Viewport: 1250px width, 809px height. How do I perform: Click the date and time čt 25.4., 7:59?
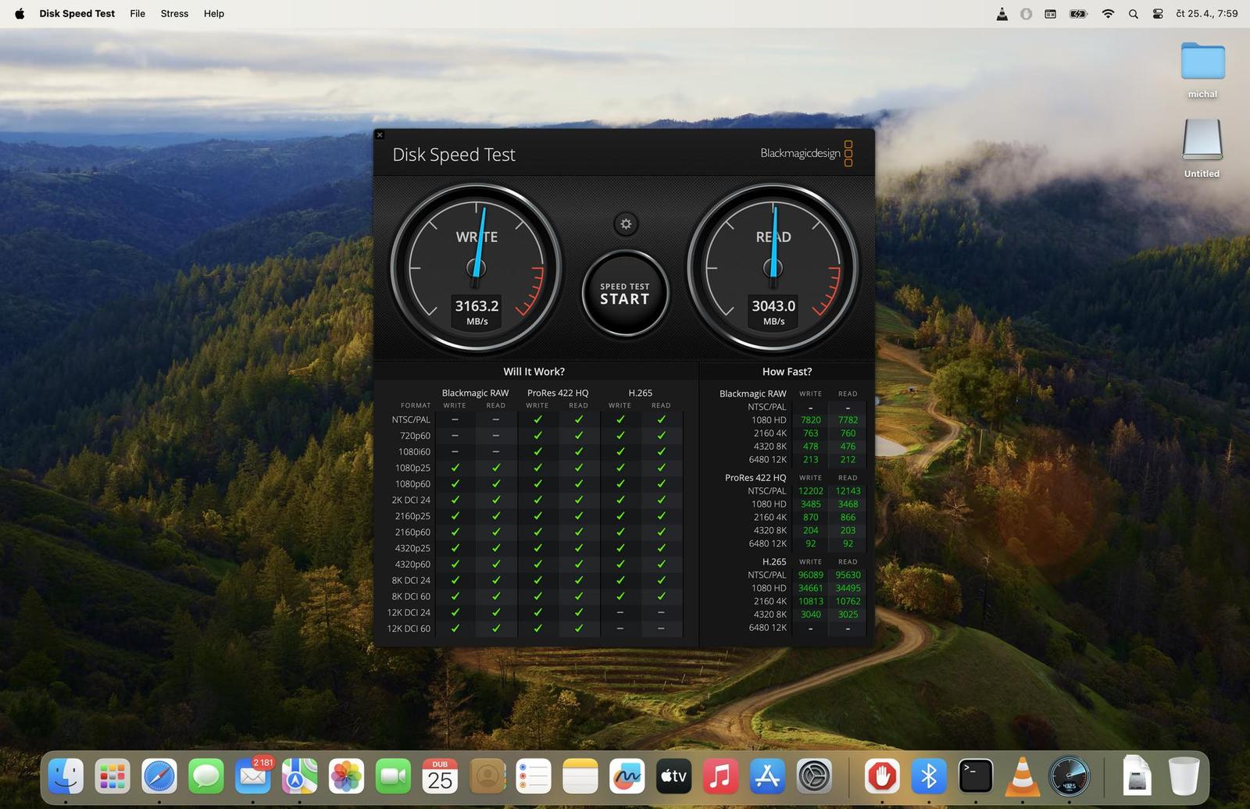(x=1206, y=13)
